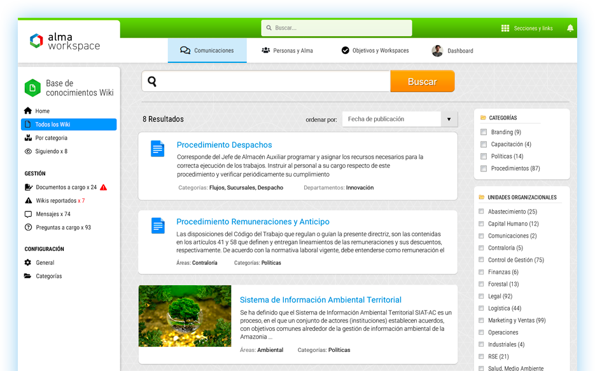Image resolution: width=595 pixels, height=371 pixels.
Task: Click the magnifier icon in wiki search box
Action: [x=152, y=81]
